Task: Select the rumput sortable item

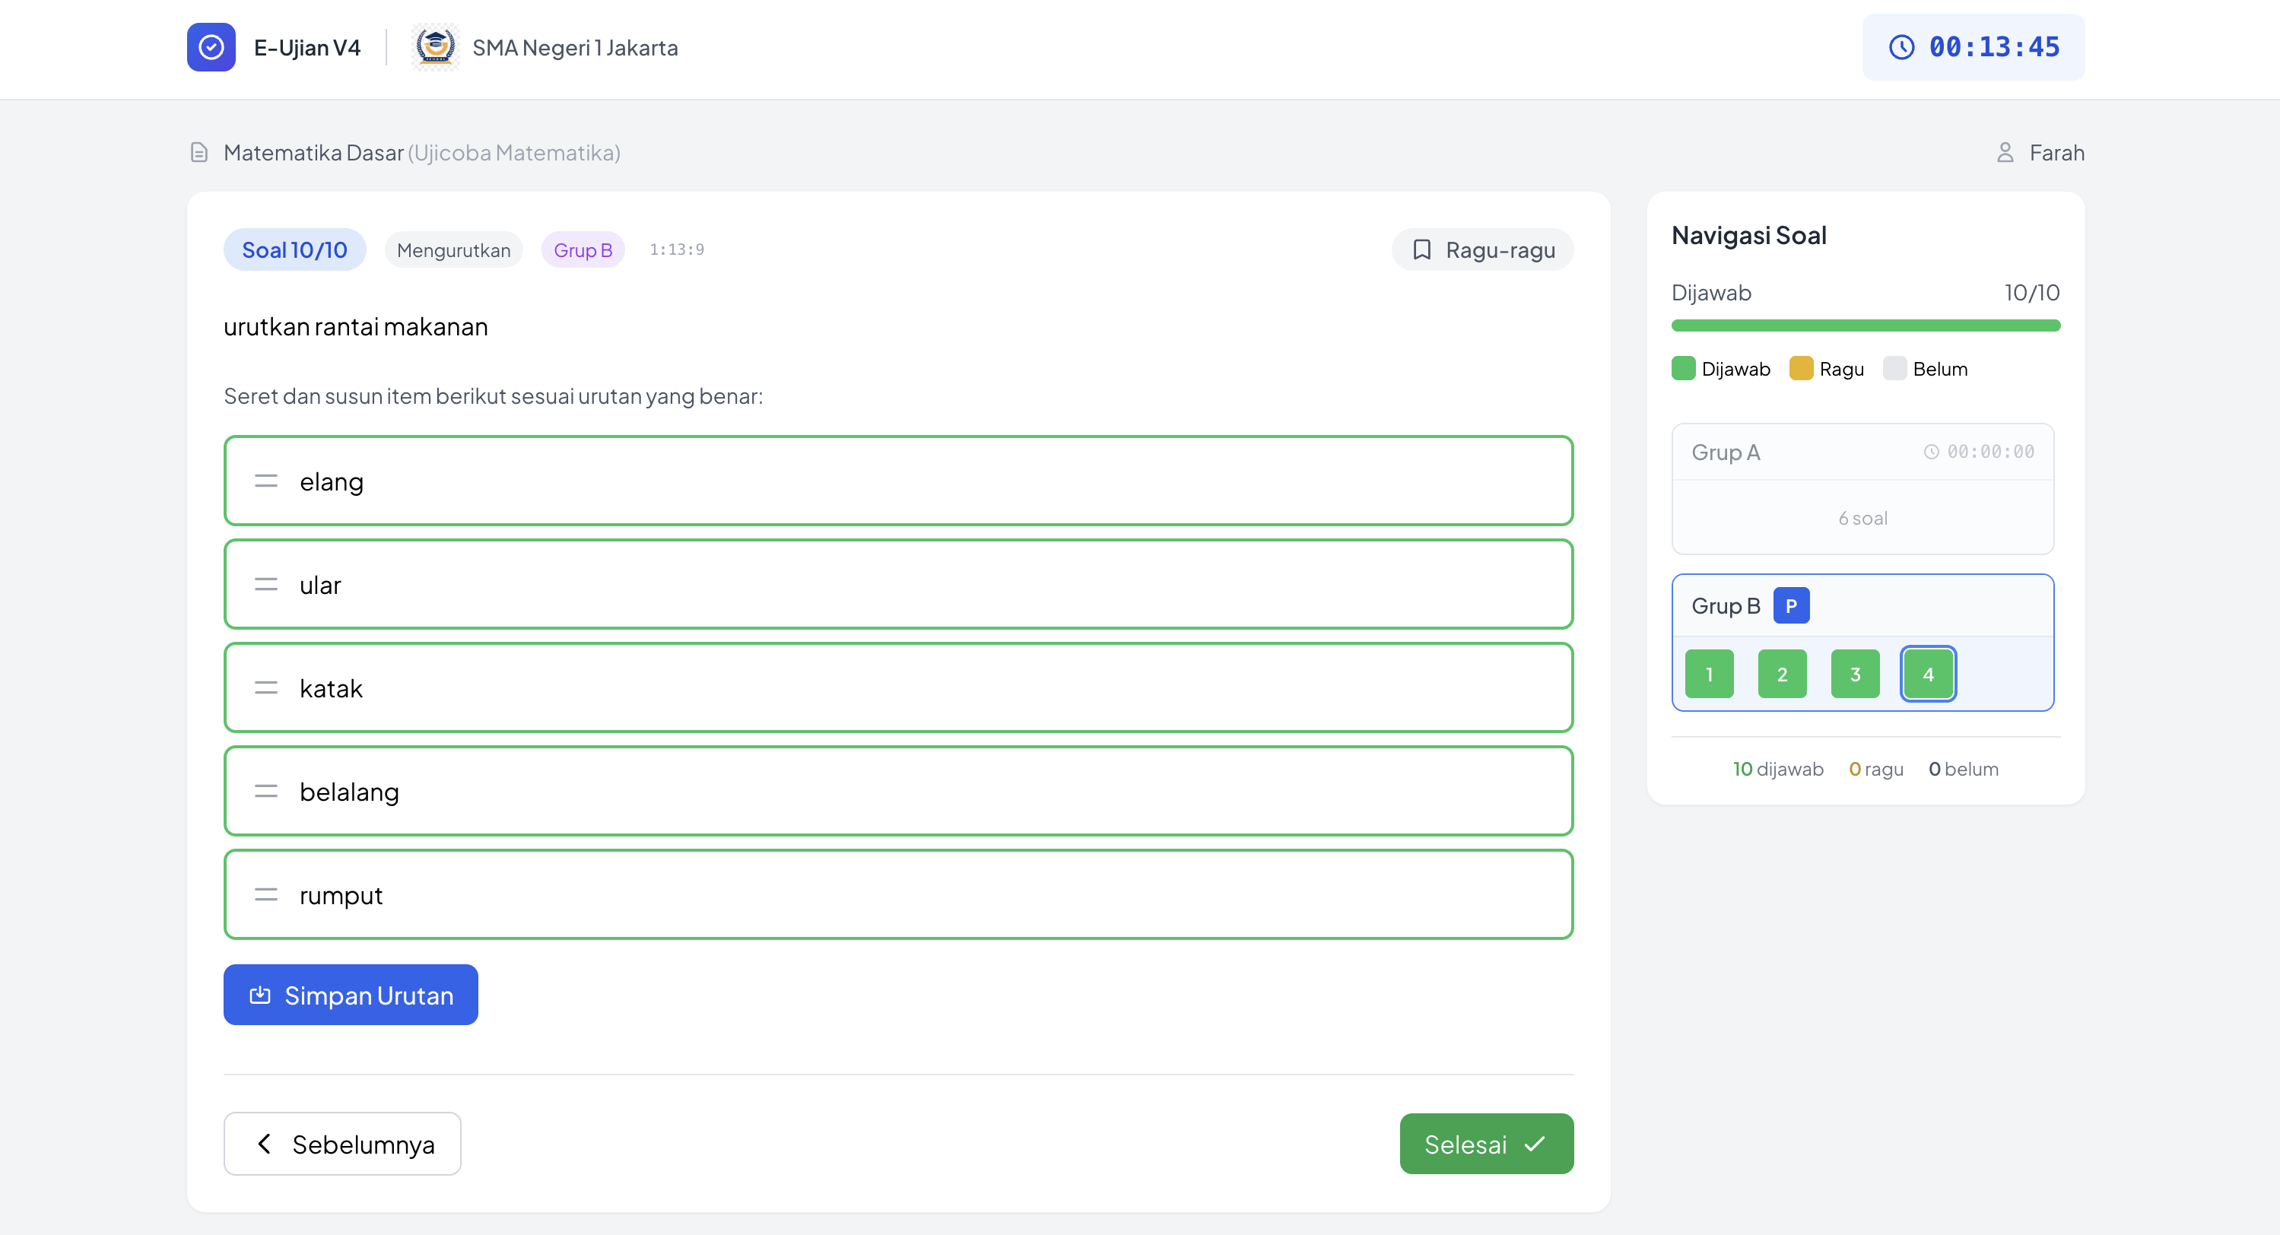Action: [x=898, y=895]
